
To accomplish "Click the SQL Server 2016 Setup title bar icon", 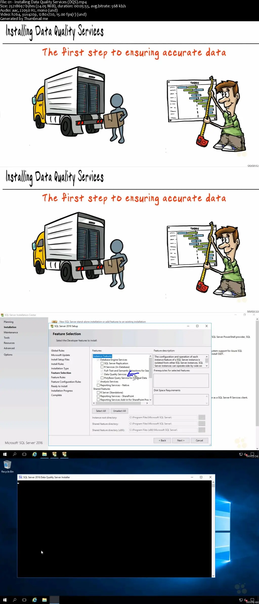I will [x=52, y=326].
